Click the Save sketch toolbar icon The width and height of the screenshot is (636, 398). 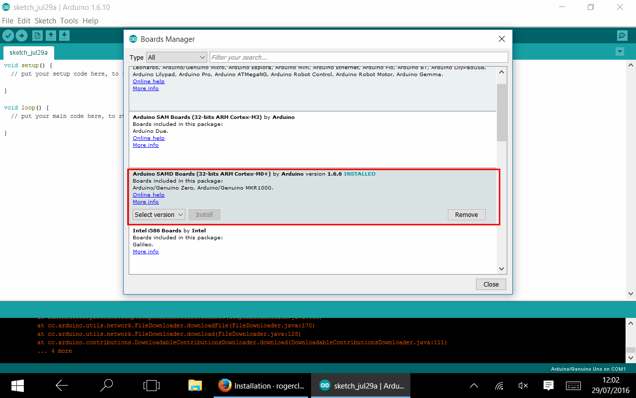(64, 35)
